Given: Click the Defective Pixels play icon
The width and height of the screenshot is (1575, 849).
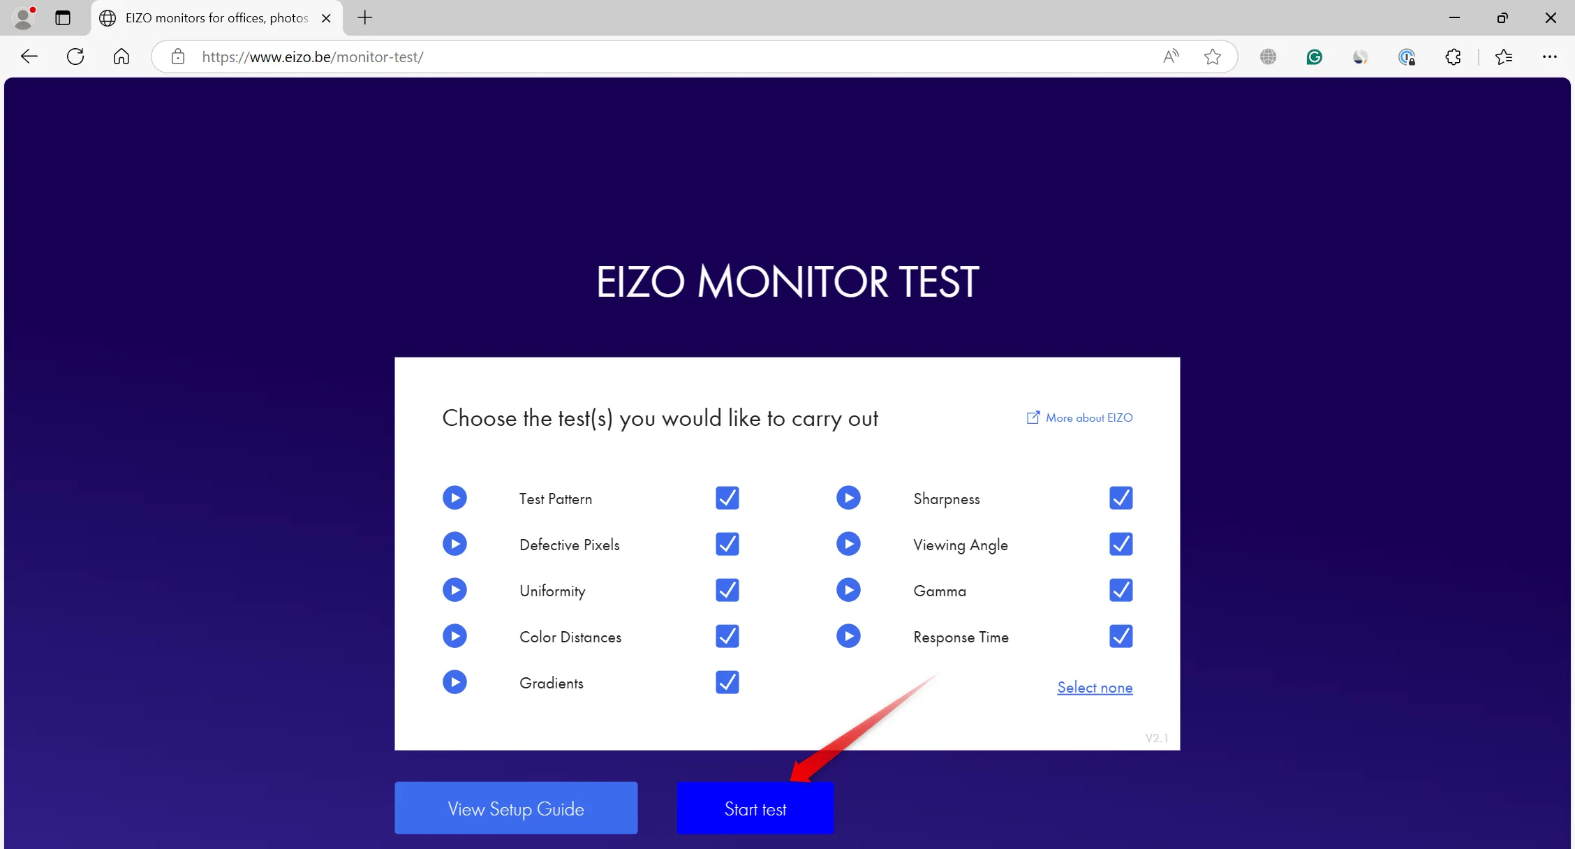Looking at the screenshot, I should (x=456, y=544).
